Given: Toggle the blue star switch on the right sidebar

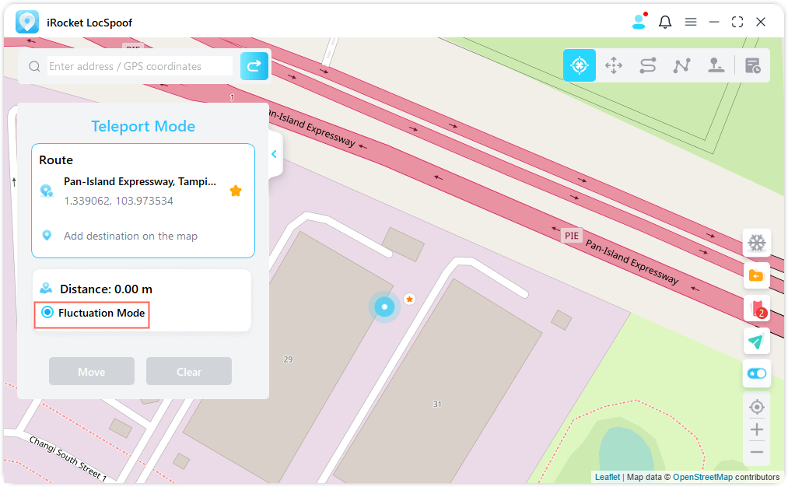Looking at the screenshot, I should (756, 374).
